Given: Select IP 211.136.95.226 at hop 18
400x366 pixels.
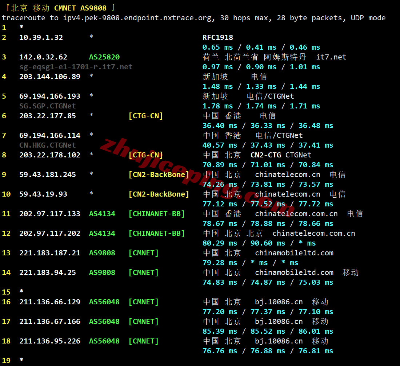Looking at the screenshot, I should (50, 341).
